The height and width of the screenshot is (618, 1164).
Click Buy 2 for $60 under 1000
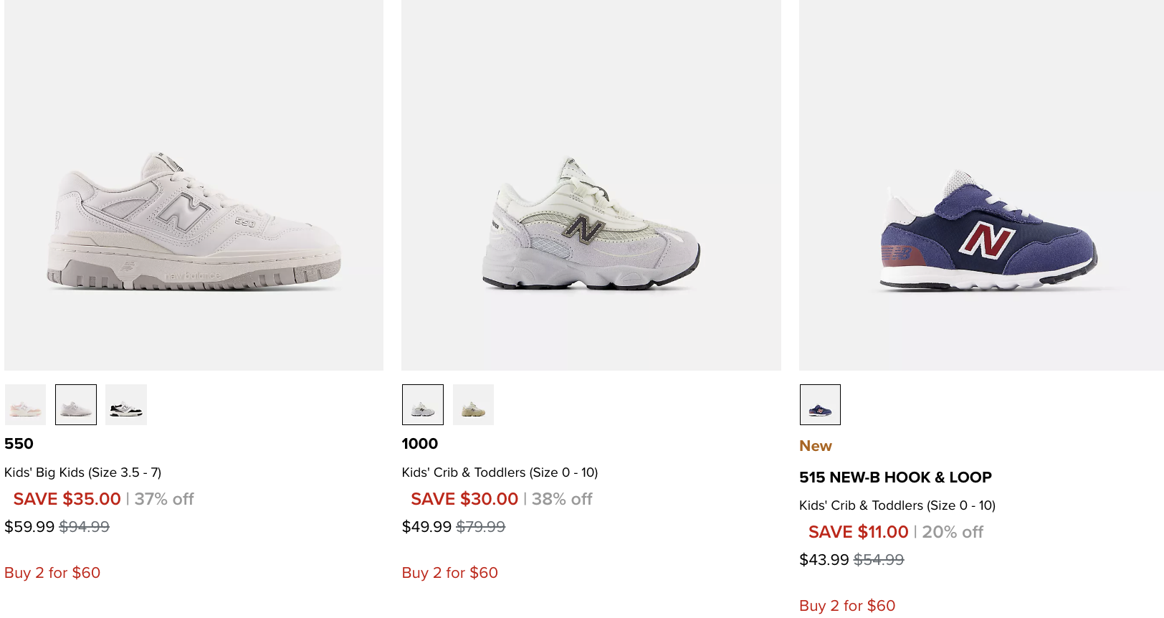[x=450, y=573]
